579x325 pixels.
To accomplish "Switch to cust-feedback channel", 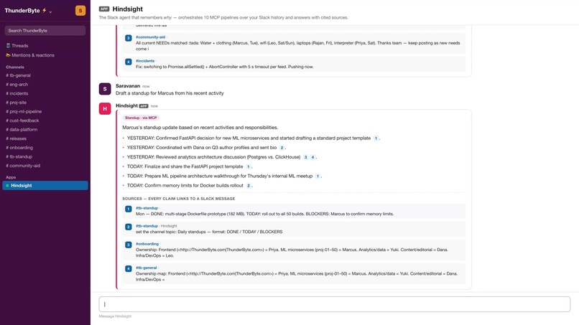I will pos(22,121).
